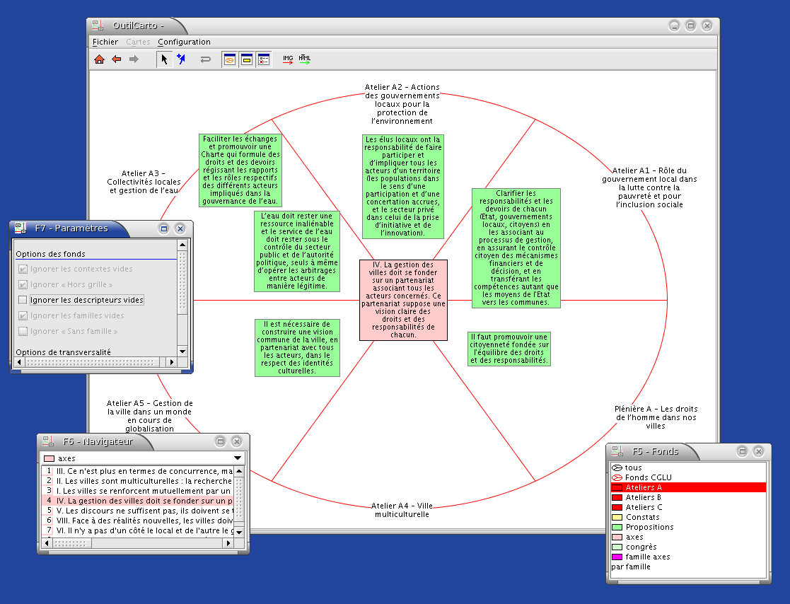Toggle the checklist window toolbar icon
Screen dimensions: 790x604
[x=263, y=59]
